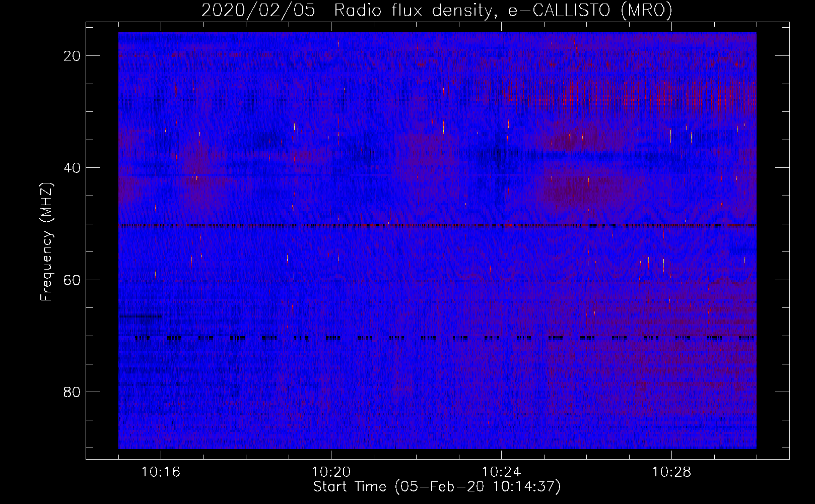Click the '10:16' time tick label
Screen dimensions: 815x504
click(161, 472)
